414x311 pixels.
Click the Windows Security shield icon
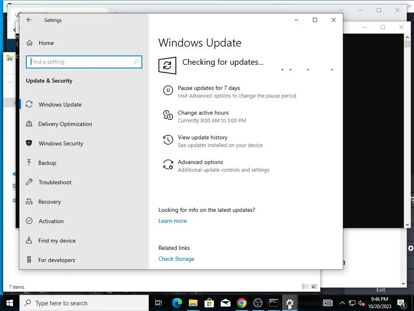[29, 143]
